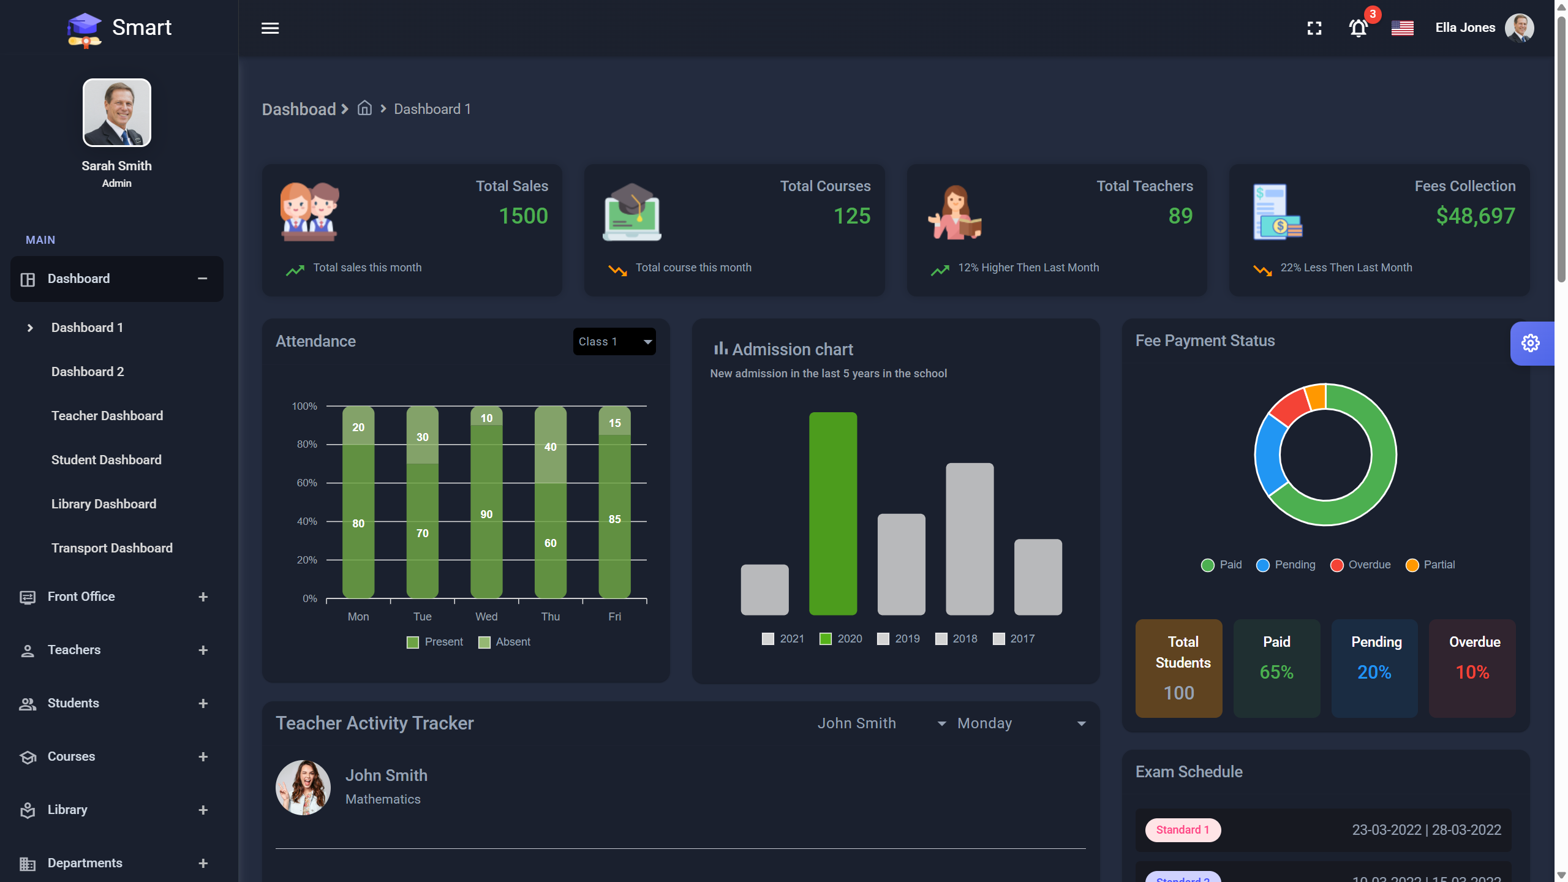Click the Ella Jones profile name
Screen dimensions: 1568x882
coord(1465,28)
